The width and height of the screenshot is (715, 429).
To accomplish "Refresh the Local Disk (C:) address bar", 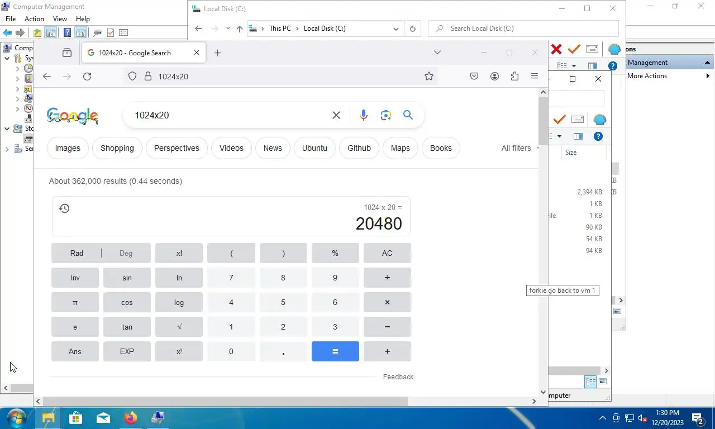I will click(413, 28).
